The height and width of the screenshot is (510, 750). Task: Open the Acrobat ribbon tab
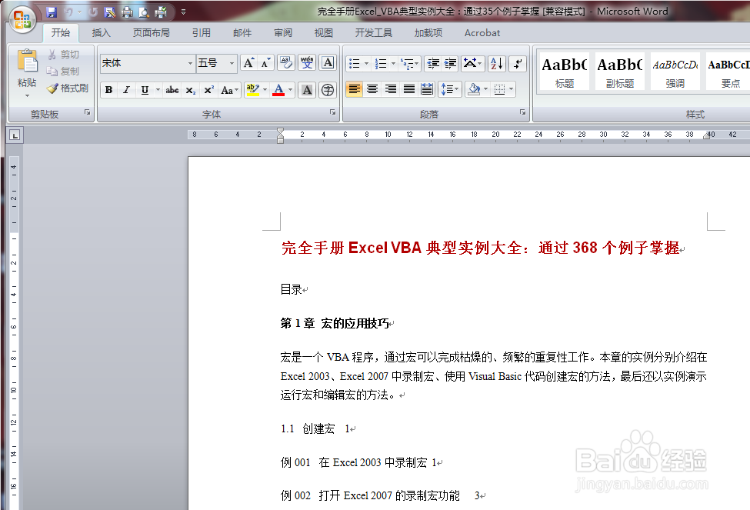pyautogui.click(x=482, y=32)
